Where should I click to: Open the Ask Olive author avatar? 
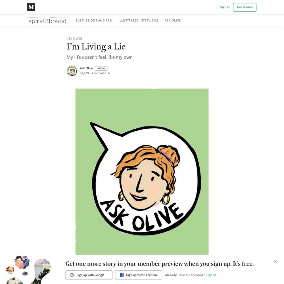(x=72, y=71)
